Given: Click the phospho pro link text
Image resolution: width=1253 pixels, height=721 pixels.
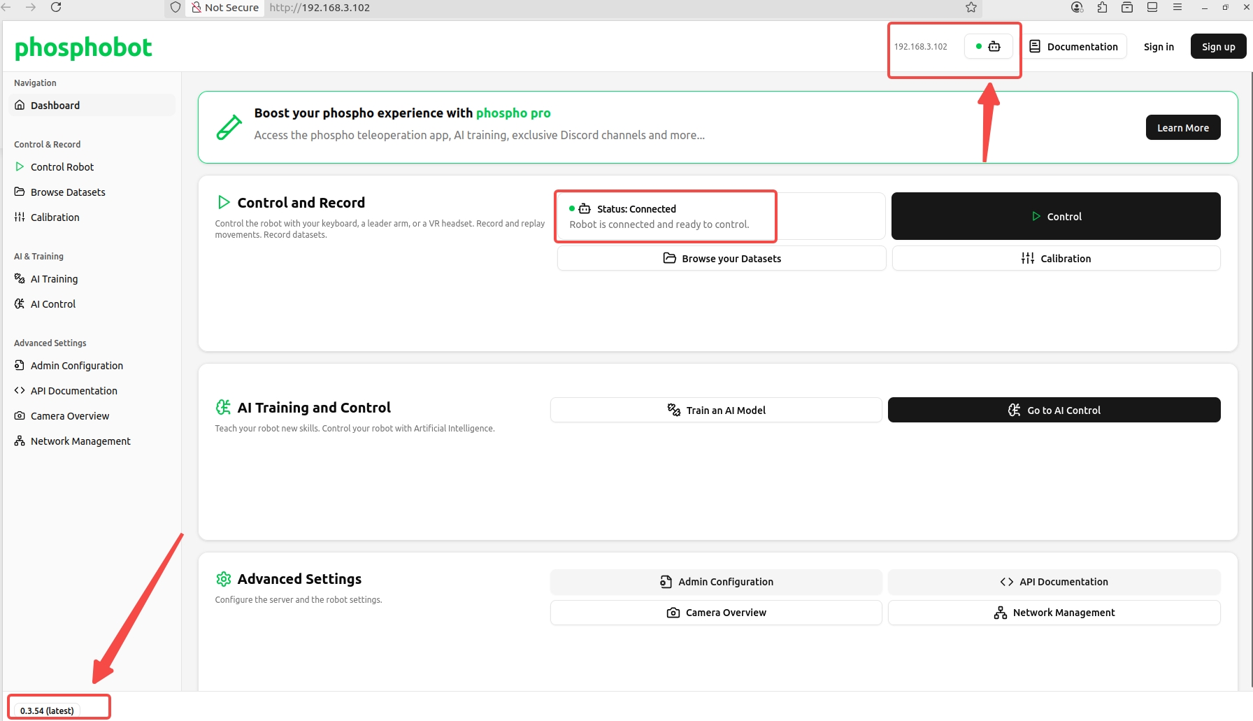Looking at the screenshot, I should tap(513, 113).
